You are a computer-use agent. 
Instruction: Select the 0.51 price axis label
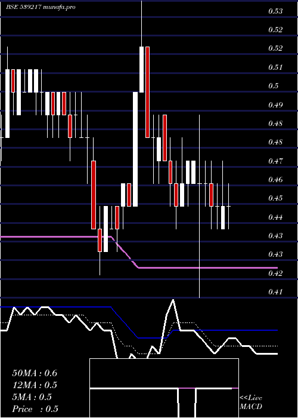tap(275, 67)
